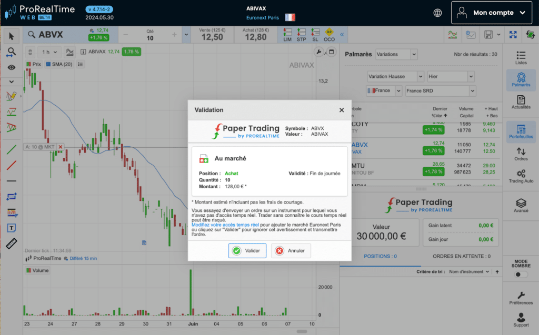The height and width of the screenshot is (335, 539).
Task: Open the Listes sidebar panel
Action: point(521,58)
